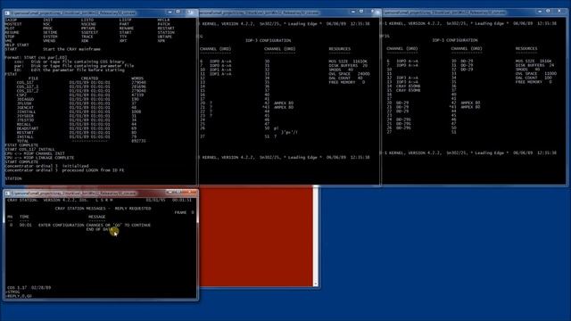Click the 'STATION' prompt at console bottom
This screenshot has height=321, width=571.
pos(13,178)
